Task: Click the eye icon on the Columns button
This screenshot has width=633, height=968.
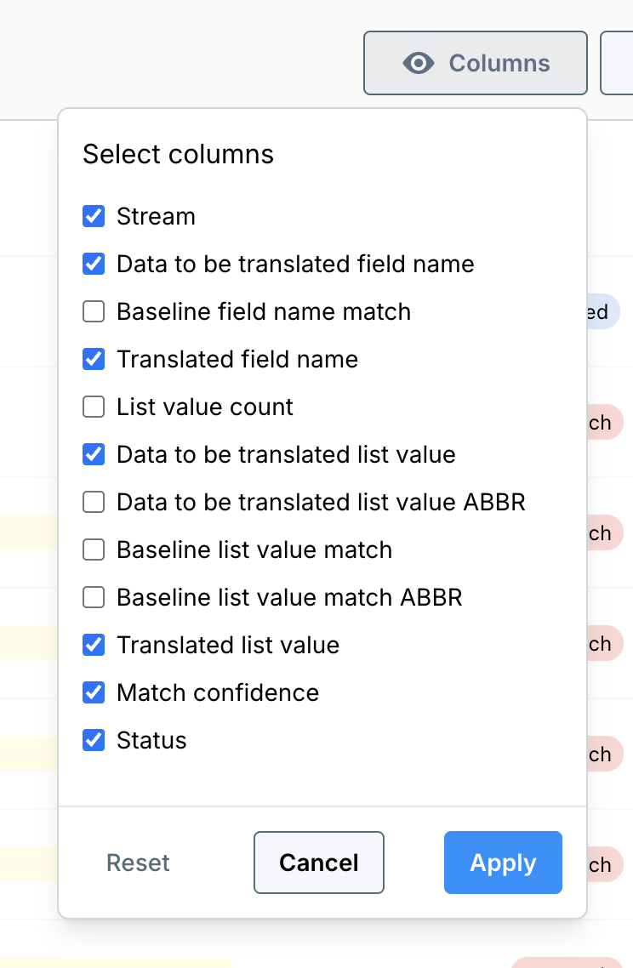Action: pyautogui.click(x=419, y=62)
